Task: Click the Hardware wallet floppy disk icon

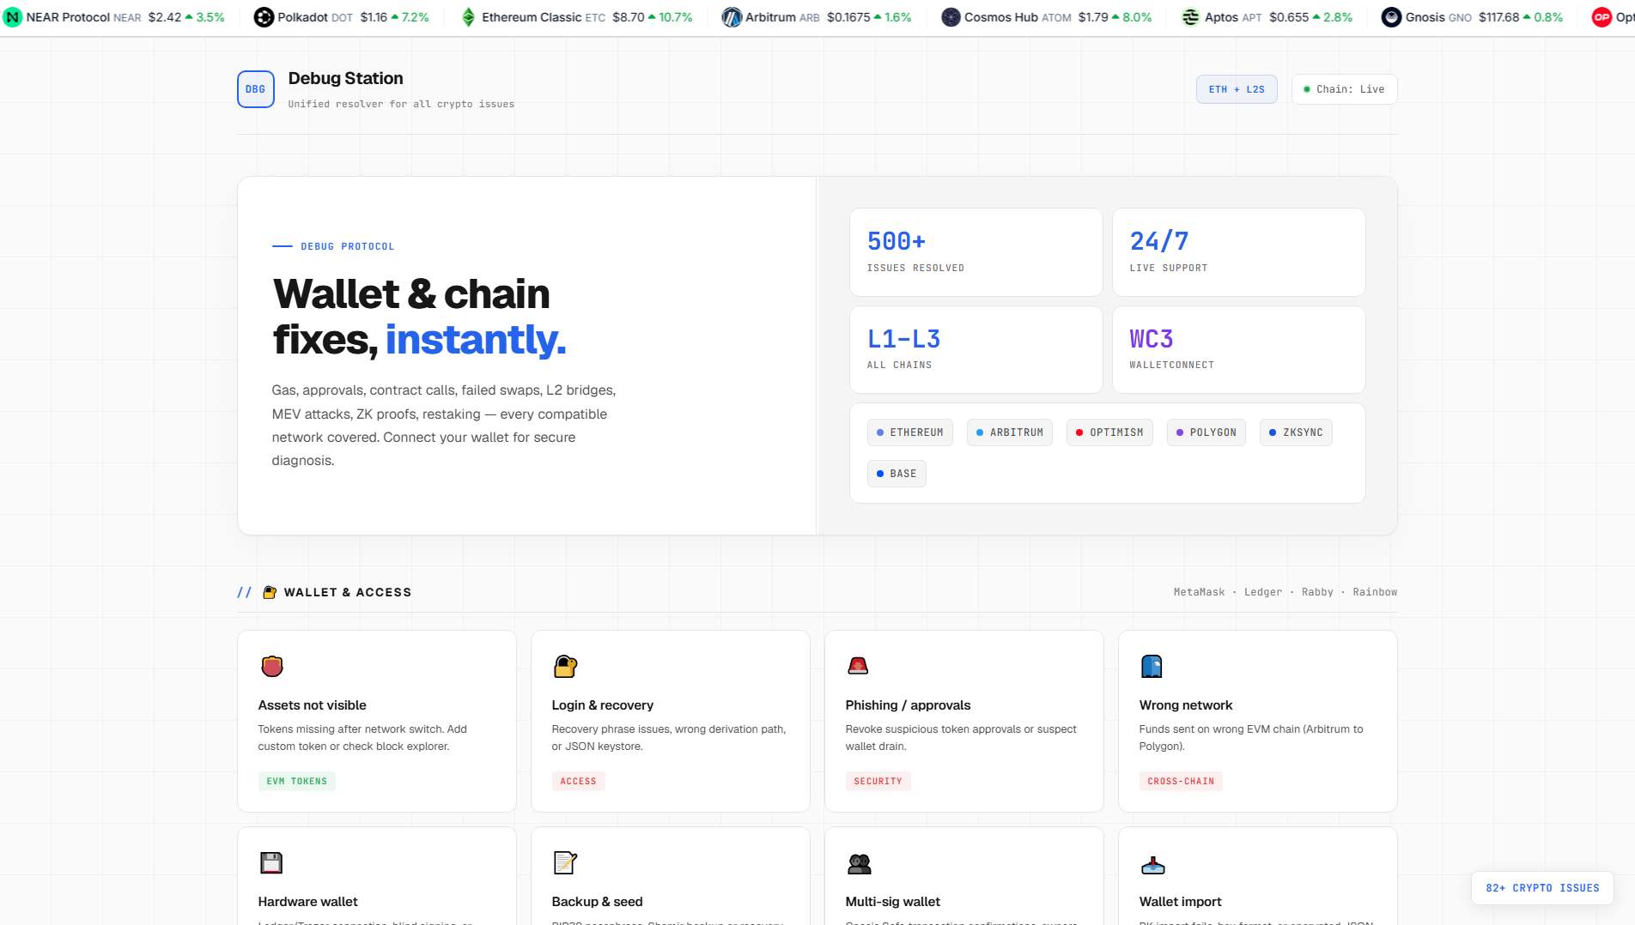Action: coord(271,862)
